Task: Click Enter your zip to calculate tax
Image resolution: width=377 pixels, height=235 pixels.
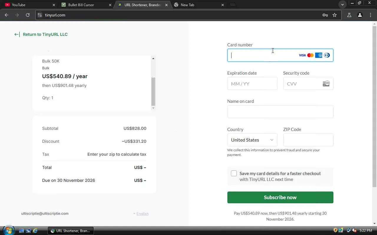Action: pos(117,154)
